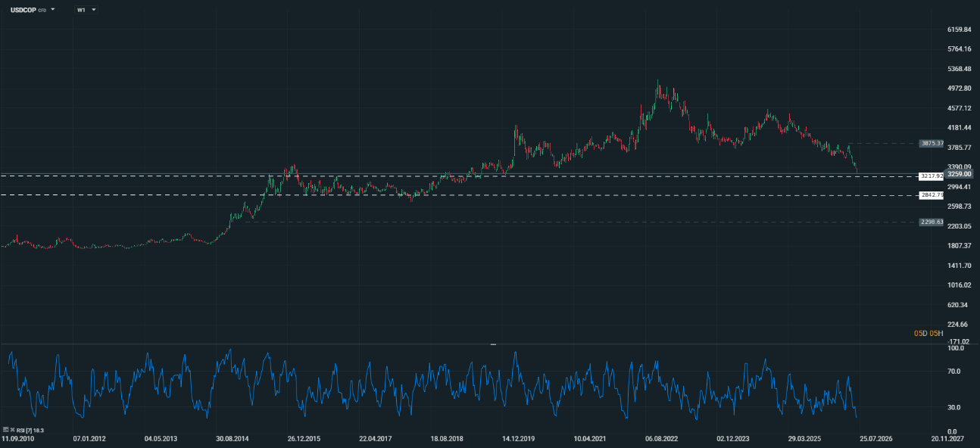Screen dimensions: 980x448
Task: Open the W1 timeframe dropdown
Action: [86, 10]
